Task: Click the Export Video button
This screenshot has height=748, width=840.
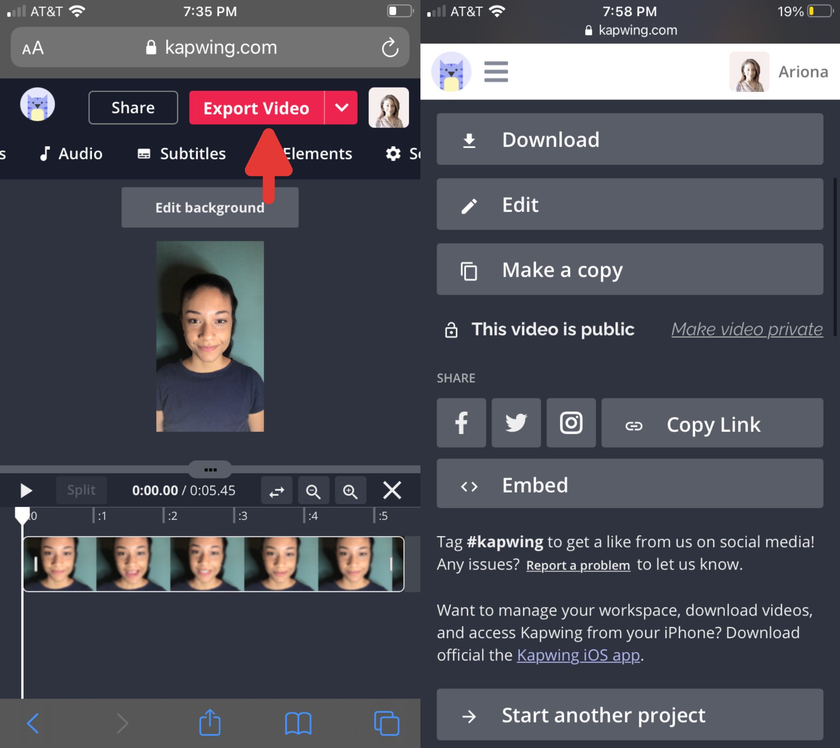Action: [x=257, y=108]
